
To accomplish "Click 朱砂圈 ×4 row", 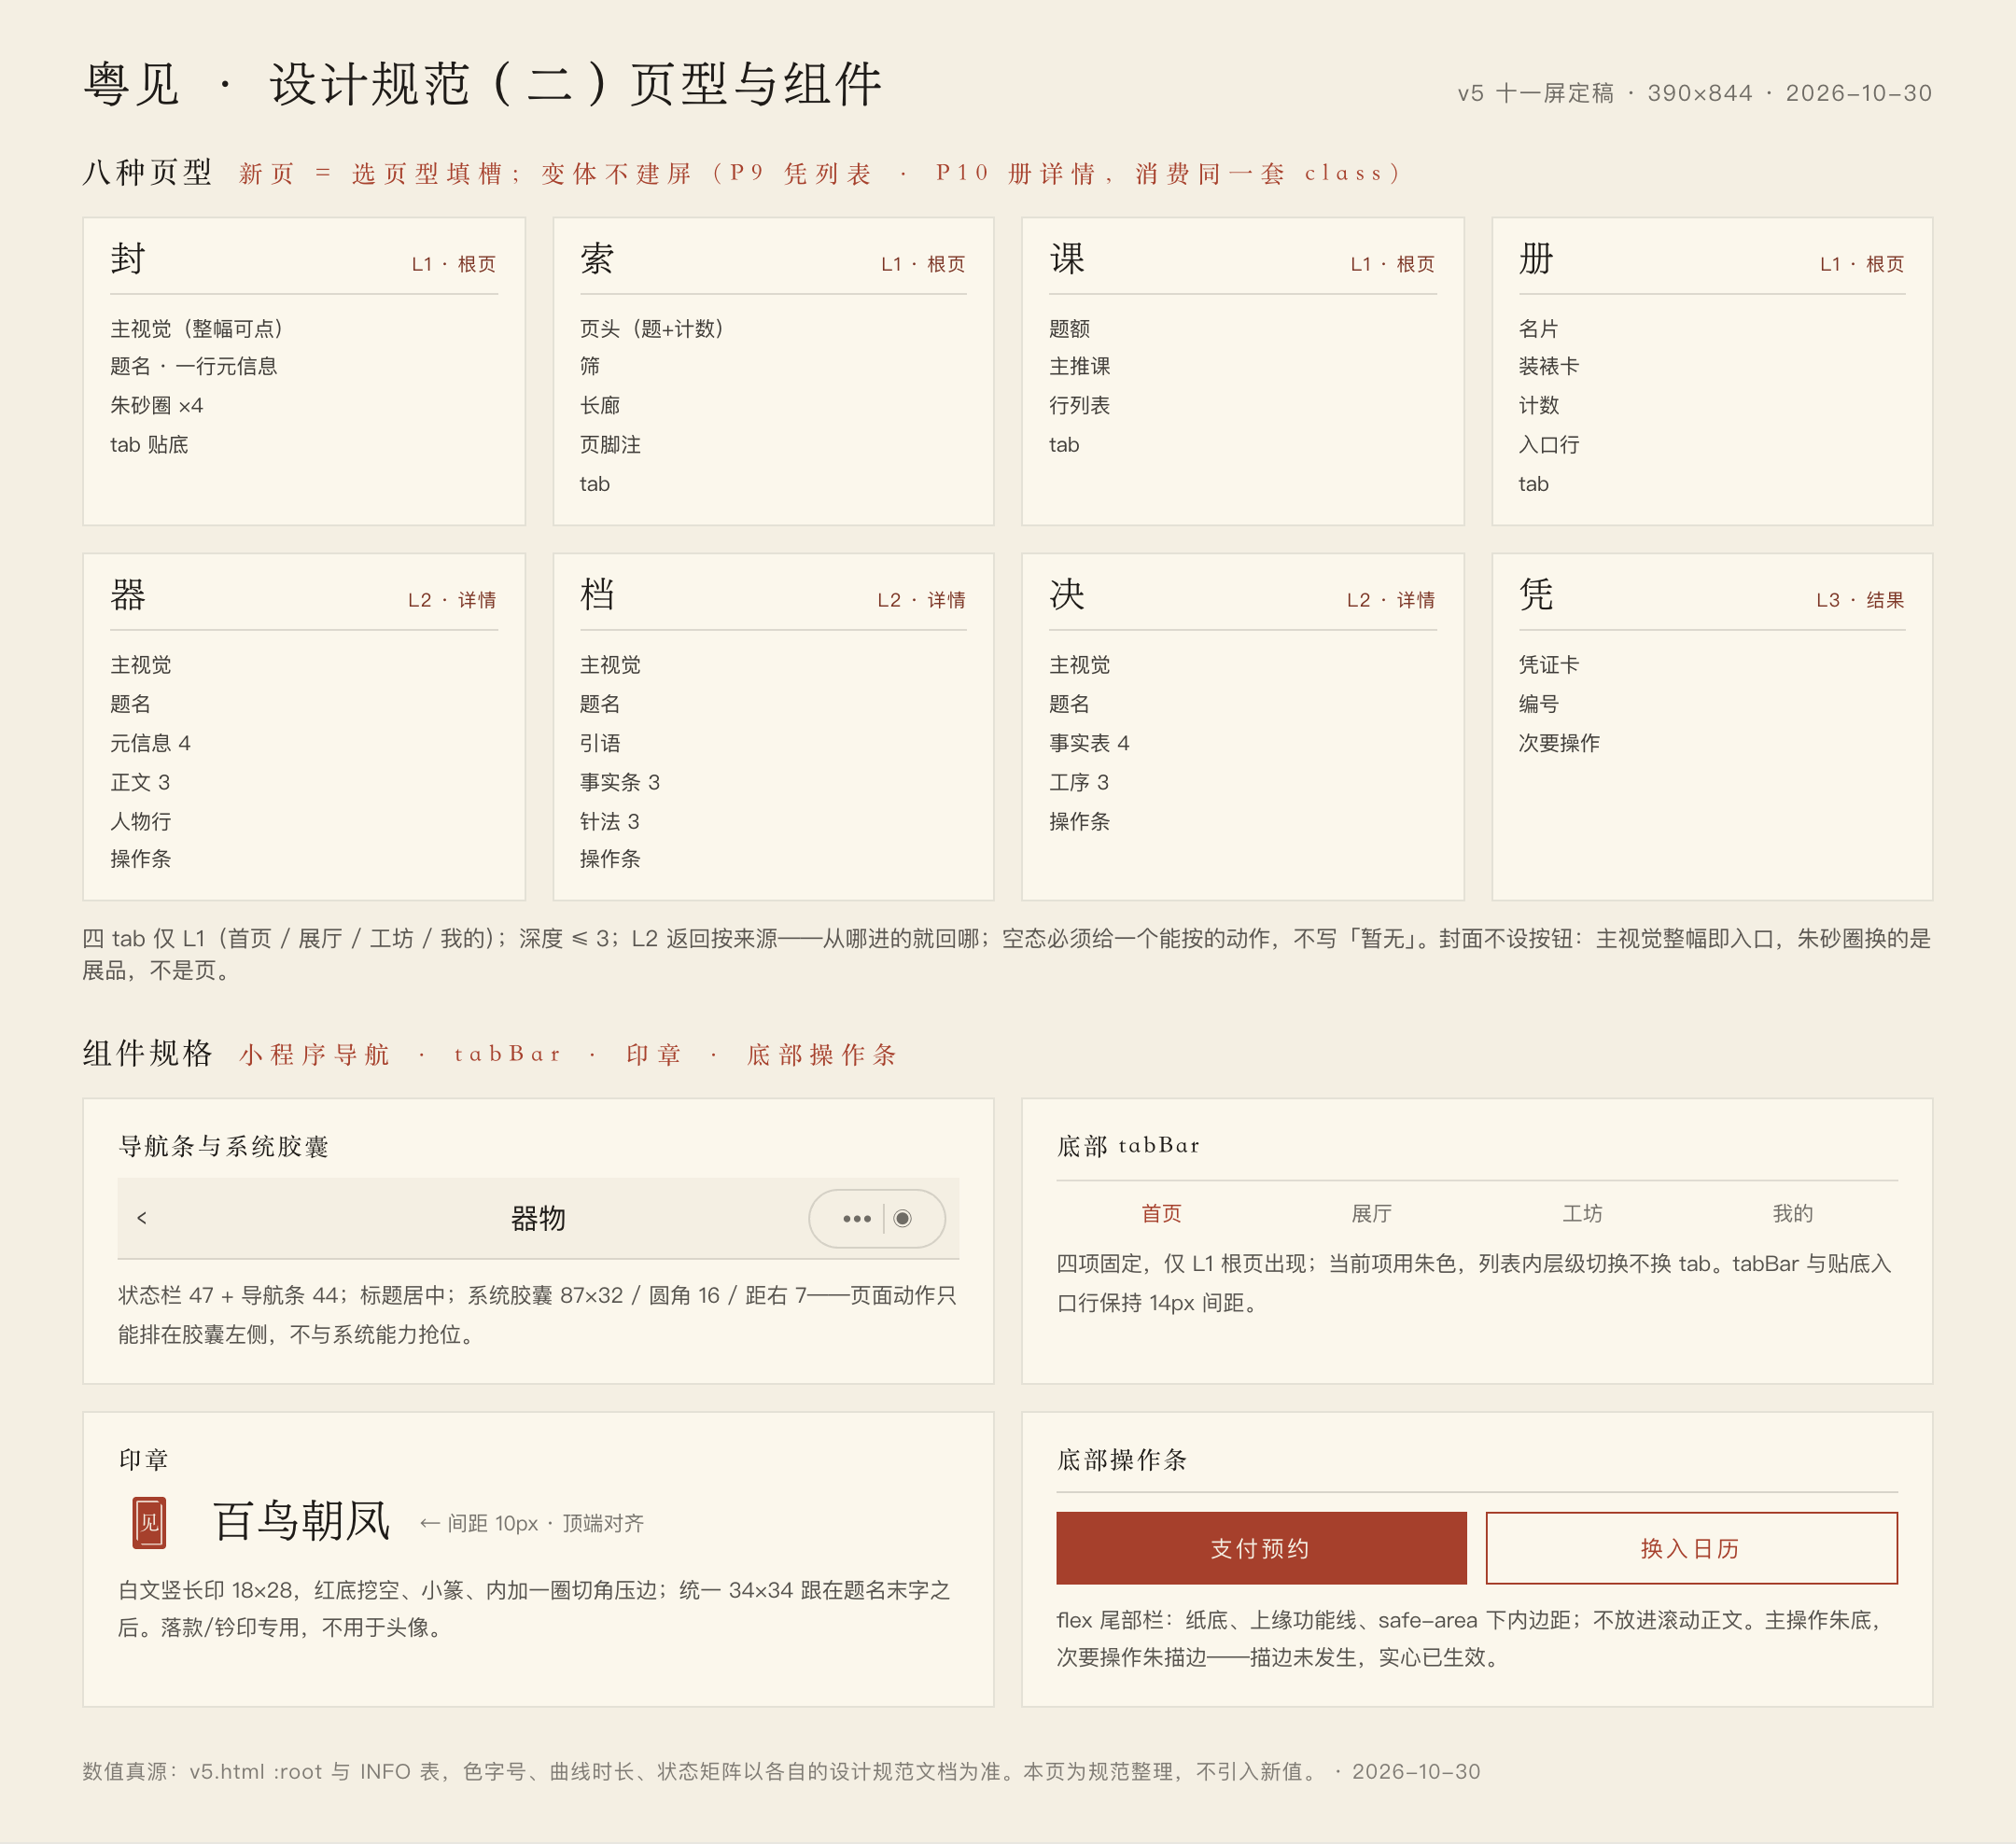I will [157, 405].
